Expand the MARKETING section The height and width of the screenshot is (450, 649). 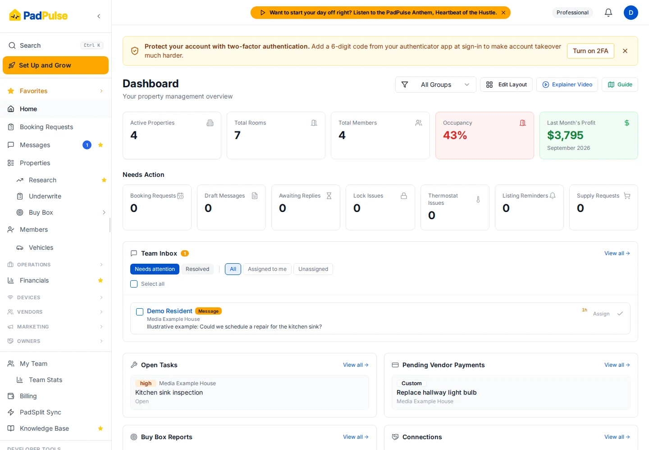(x=101, y=327)
